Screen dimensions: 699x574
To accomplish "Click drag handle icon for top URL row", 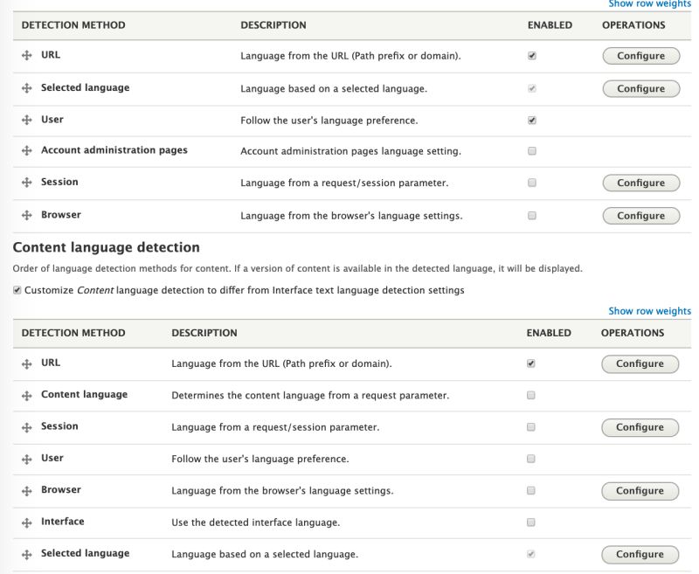I will (x=27, y=56).
